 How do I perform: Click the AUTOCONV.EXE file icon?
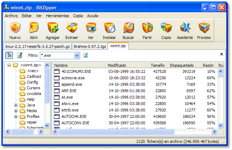[57, 123]
